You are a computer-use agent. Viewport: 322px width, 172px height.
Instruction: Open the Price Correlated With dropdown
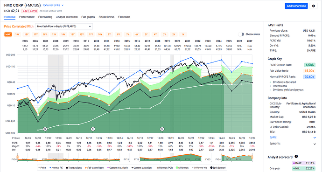[x=64, y=27]
